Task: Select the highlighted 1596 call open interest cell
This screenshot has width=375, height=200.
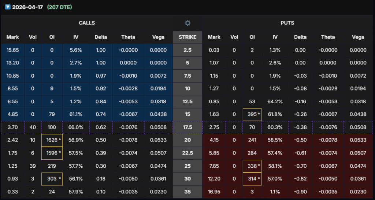Action: coord(52,153)
